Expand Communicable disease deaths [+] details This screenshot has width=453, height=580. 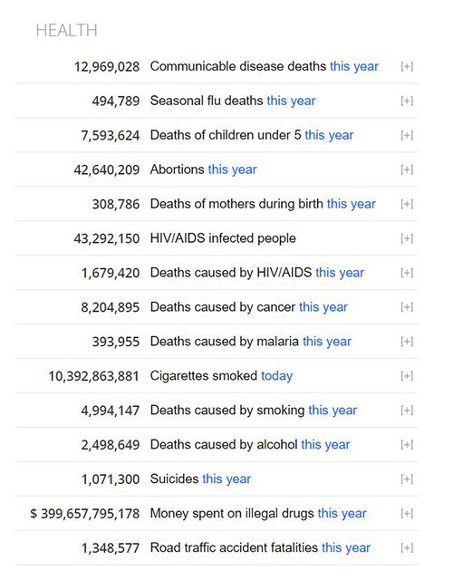click(x=407, y=66)
